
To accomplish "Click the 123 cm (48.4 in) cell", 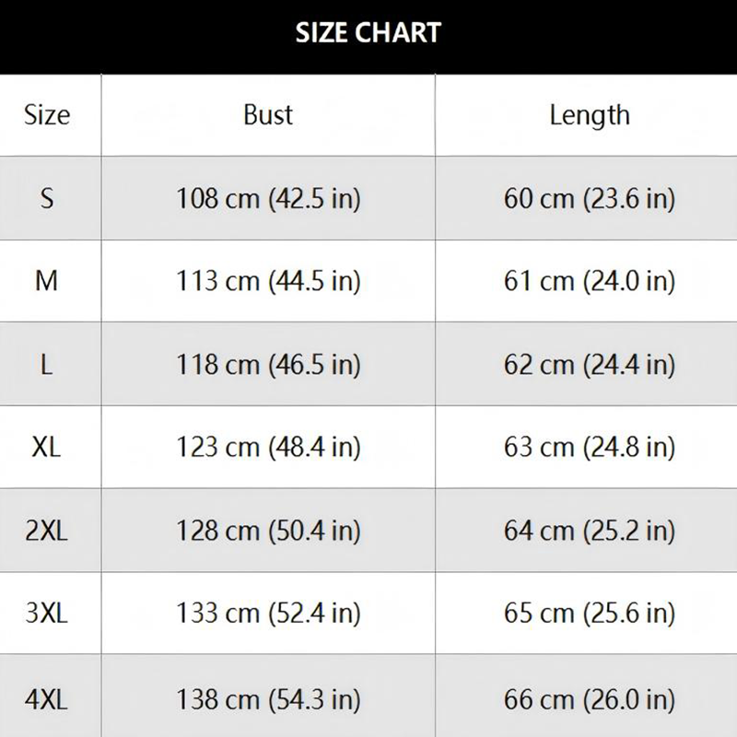I will [268, 447].
